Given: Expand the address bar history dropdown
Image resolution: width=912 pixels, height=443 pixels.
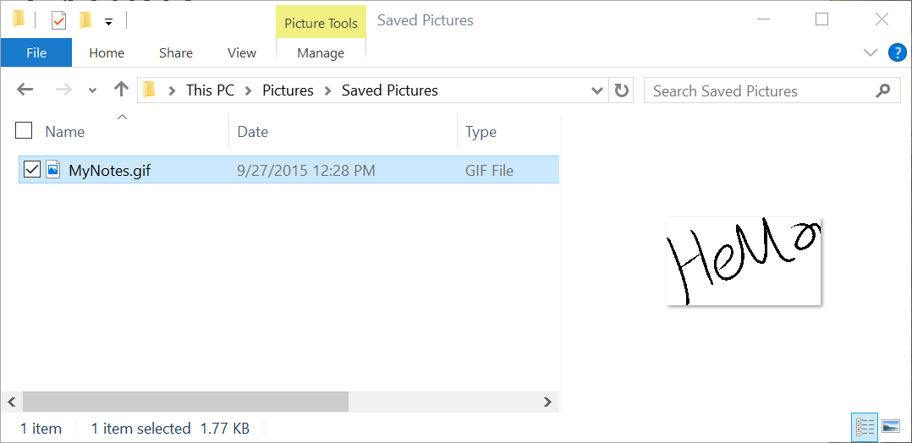Looking at the screenshot, I should tap(596, 90).
